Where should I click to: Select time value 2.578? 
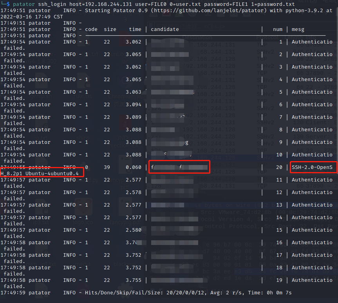click(x=134, y=192)
